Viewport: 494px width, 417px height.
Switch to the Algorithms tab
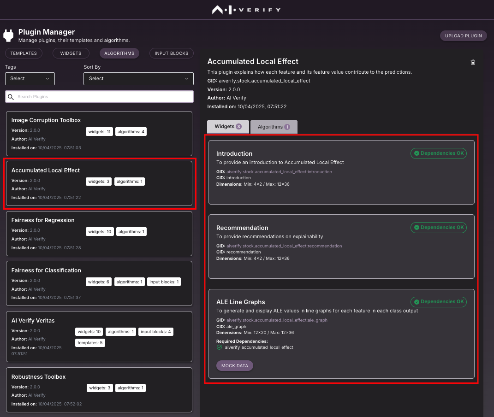[x=274, y=127]
